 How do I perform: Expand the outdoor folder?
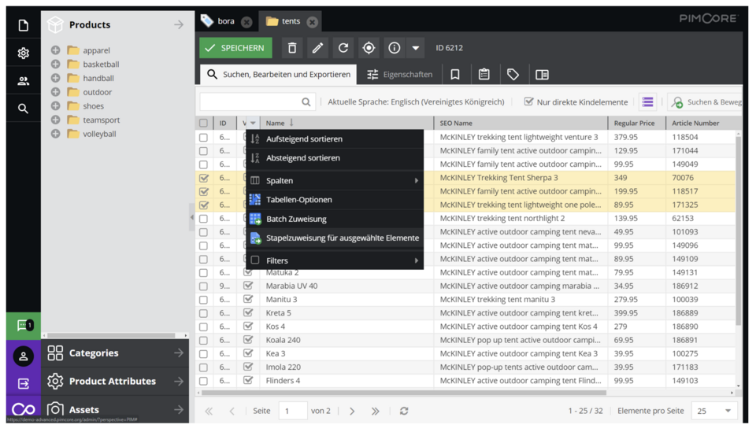55,92
